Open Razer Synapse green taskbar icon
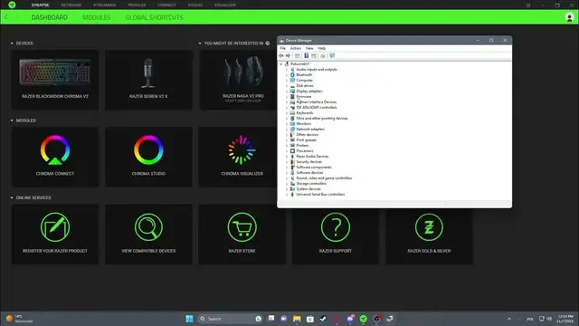This screenshot has width=579, height=326. (x=364, y=319)
